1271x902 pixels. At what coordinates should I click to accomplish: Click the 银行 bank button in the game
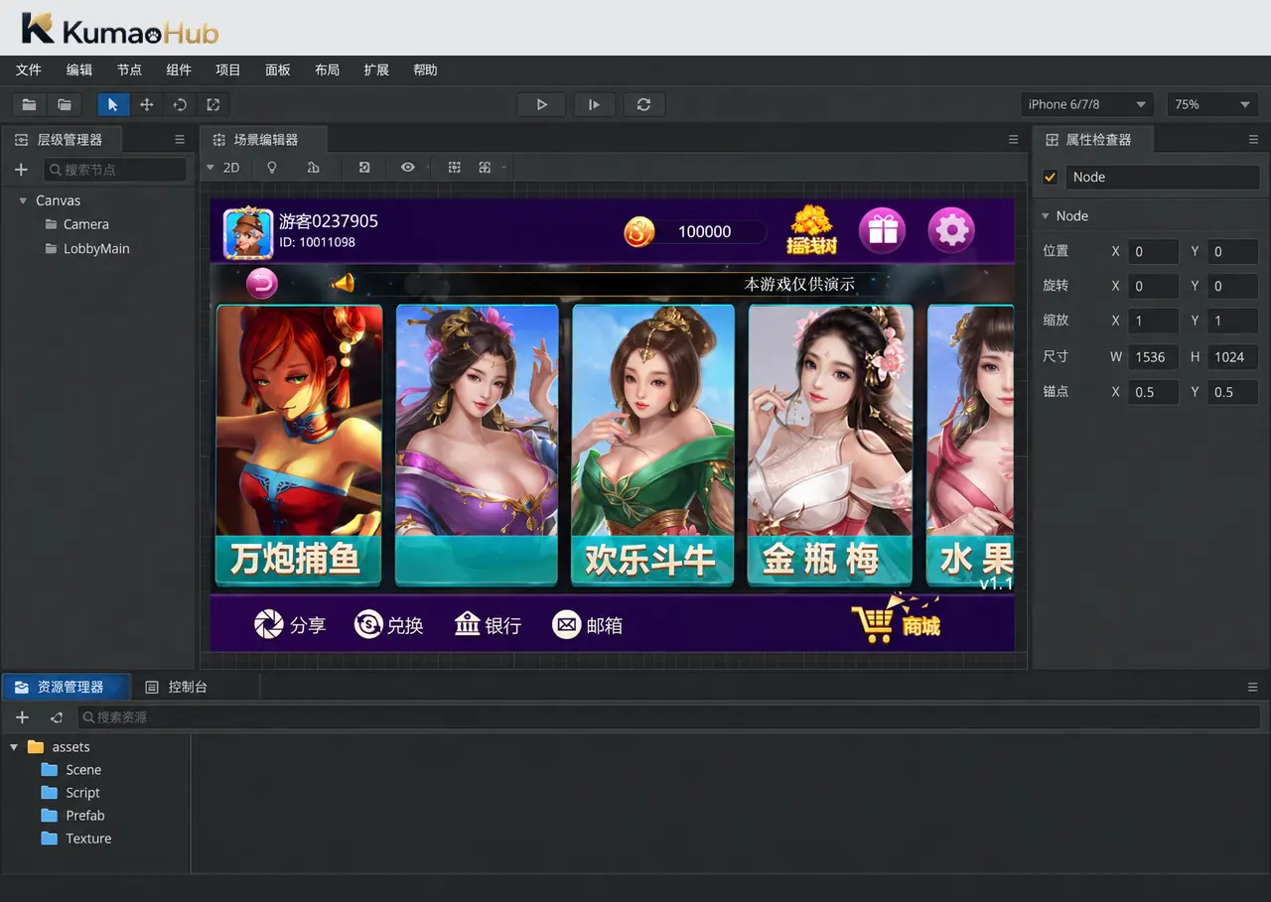(488, 625)
